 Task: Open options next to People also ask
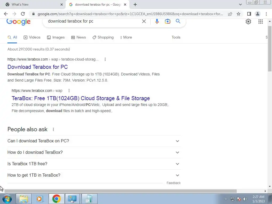point(53,129)
